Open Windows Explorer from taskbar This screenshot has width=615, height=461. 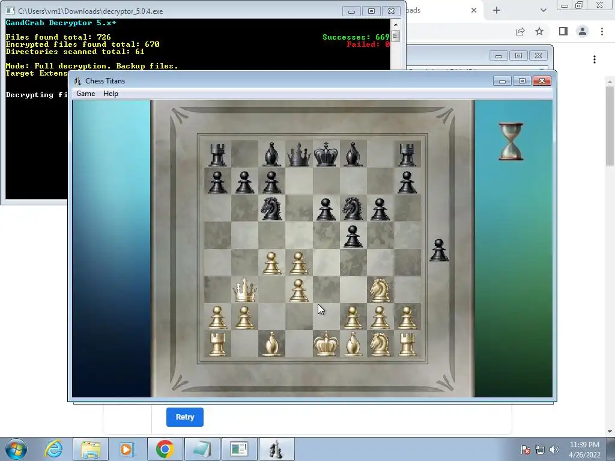(91, 449)
